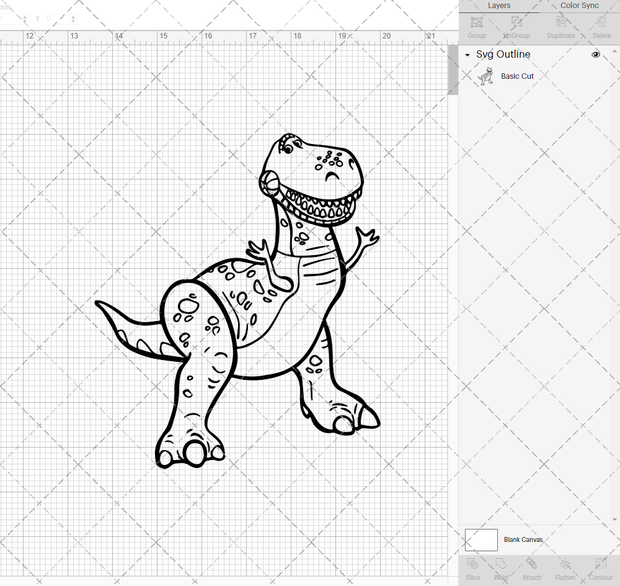620x586 pixels.
Task: Switch to the Color Sync tab
Action: tap(579, 6)
